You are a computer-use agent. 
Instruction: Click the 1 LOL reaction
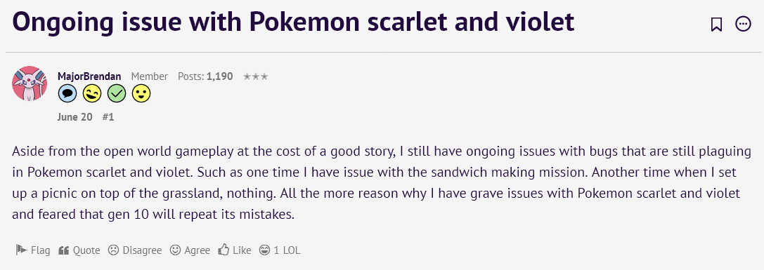pyautogui.click(x=280, y=250)
